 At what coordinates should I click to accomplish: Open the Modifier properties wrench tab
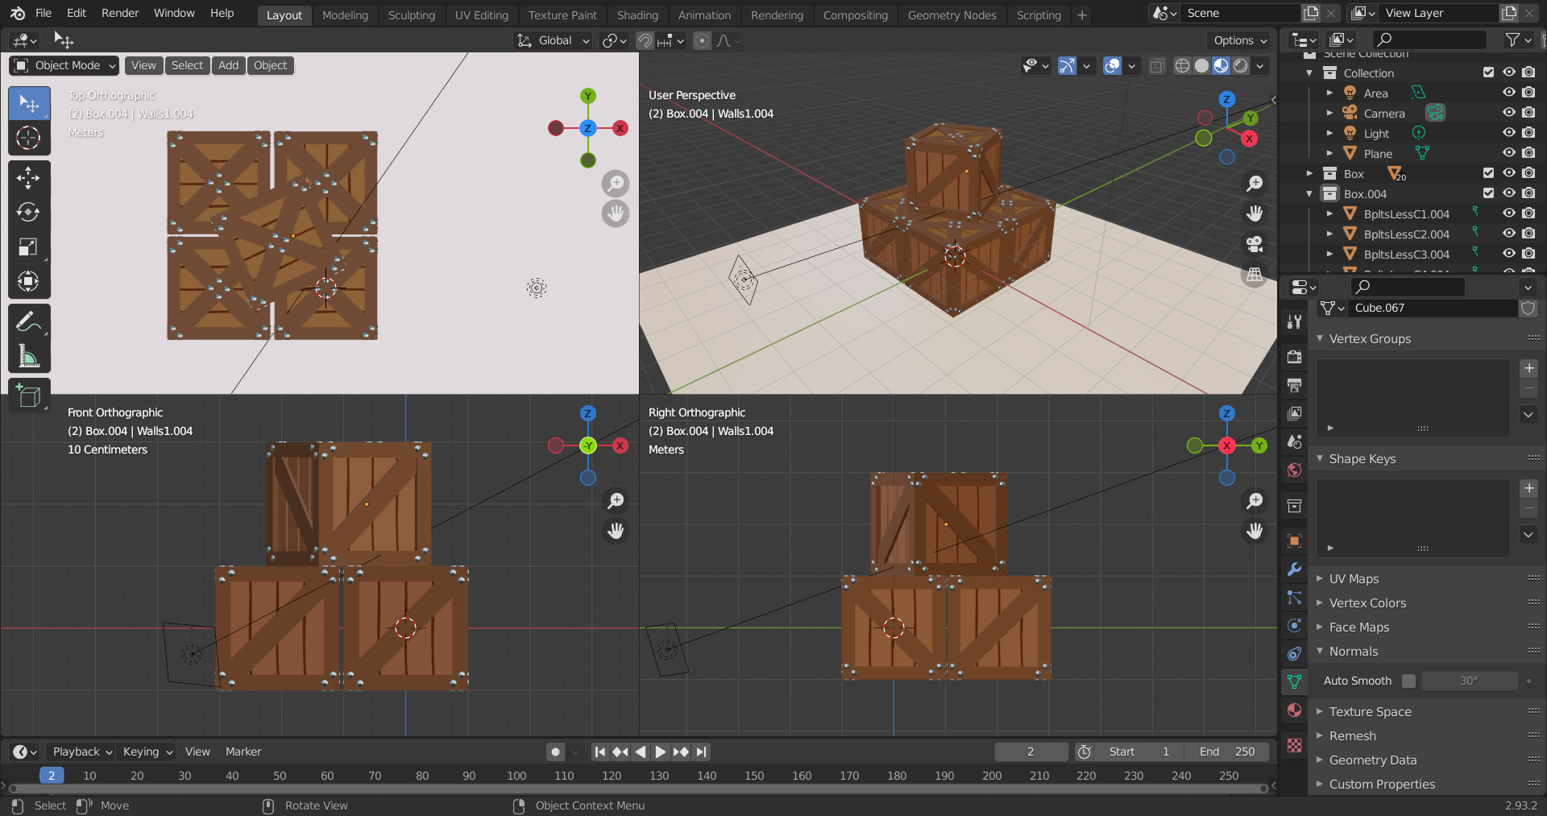pyautogui.click(x=1294, y=569)
